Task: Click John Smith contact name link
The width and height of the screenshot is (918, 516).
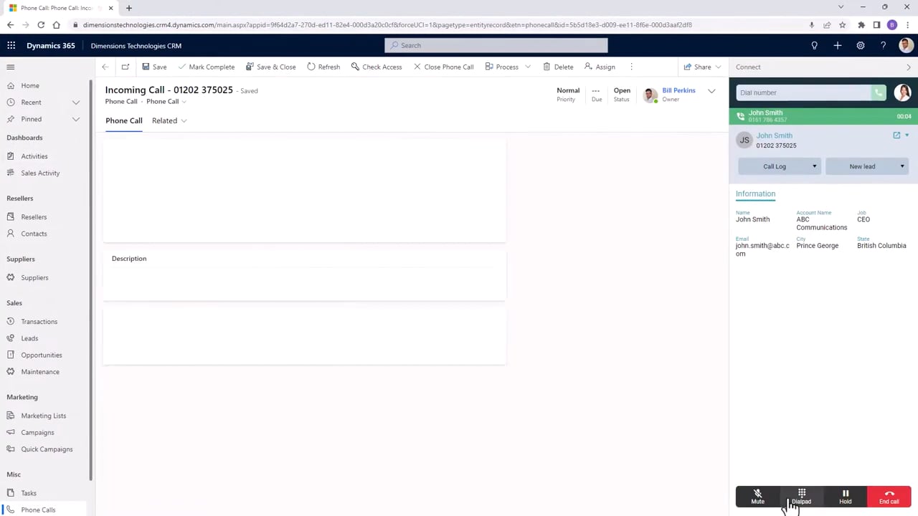Action: [774, 135]
